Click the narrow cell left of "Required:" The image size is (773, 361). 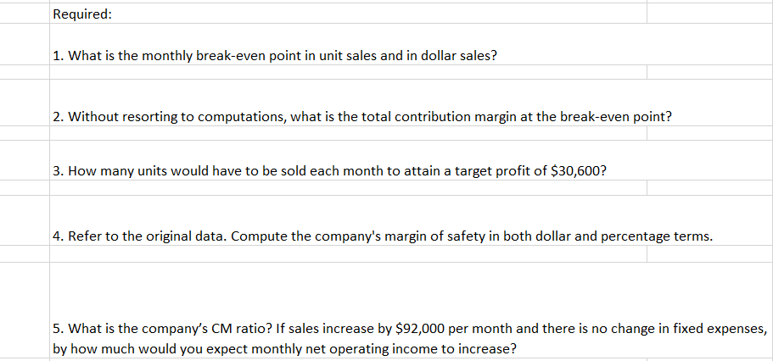pos(24,14)
